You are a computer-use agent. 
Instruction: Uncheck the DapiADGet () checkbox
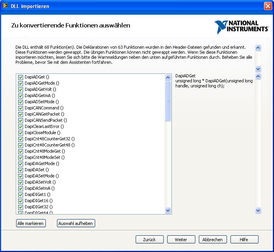point(21,77)
